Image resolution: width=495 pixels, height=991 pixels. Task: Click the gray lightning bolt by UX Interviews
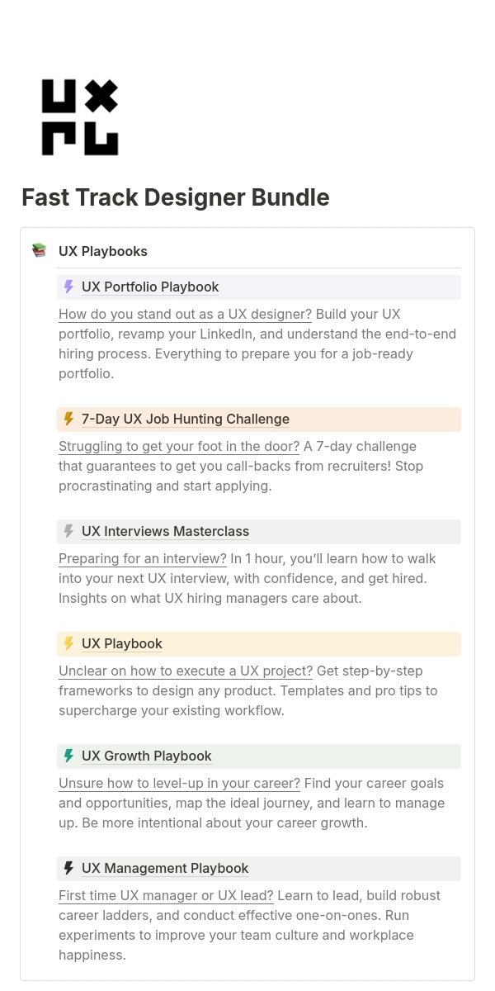(68, 532)
